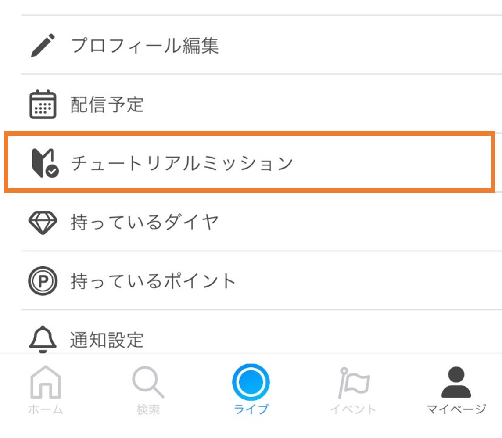Screen dimensions: 502x438
Task: Click the diamond icon
Action: [x=43, y=222]
